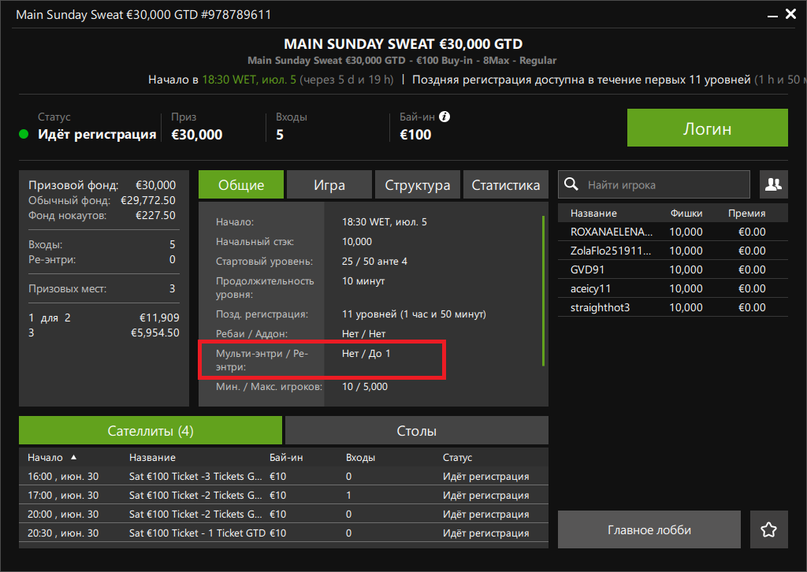The height and width of the screenshot is (572, 807).
Task: Click the Начальный стэк value 10,000
Action: pyautogui.click(x=357, y=241)
